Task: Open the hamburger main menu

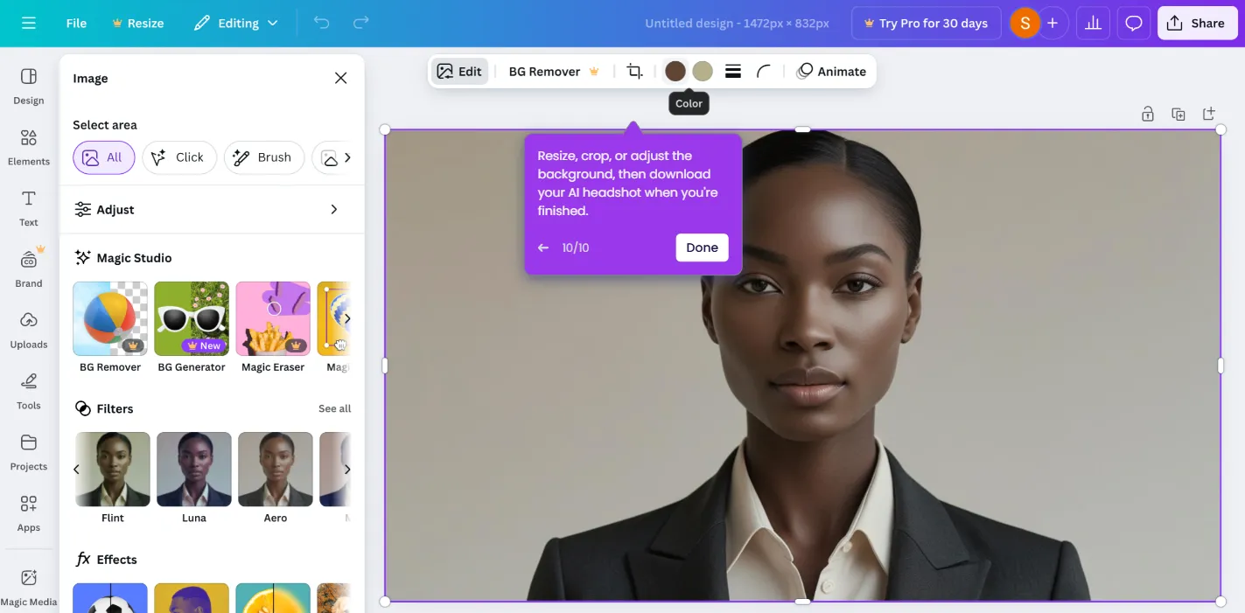Action: coord(29,24)
